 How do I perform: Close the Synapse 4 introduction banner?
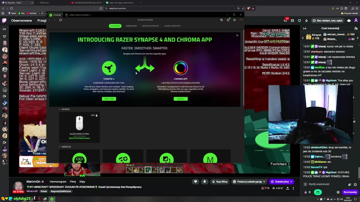[237, 35]
